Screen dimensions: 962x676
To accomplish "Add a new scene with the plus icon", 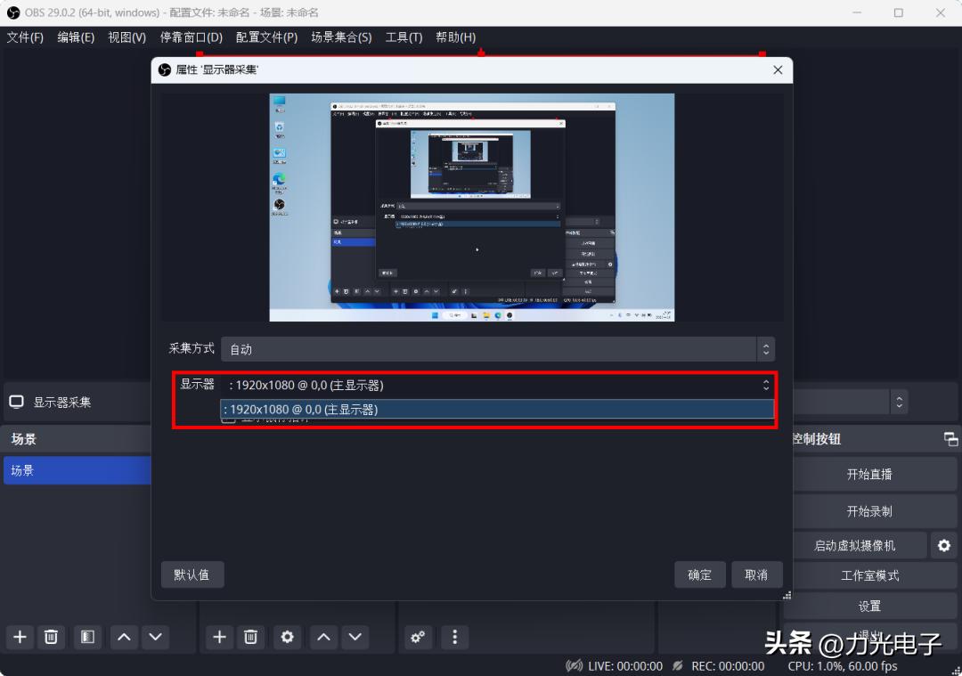I will [x=20, y=637].
